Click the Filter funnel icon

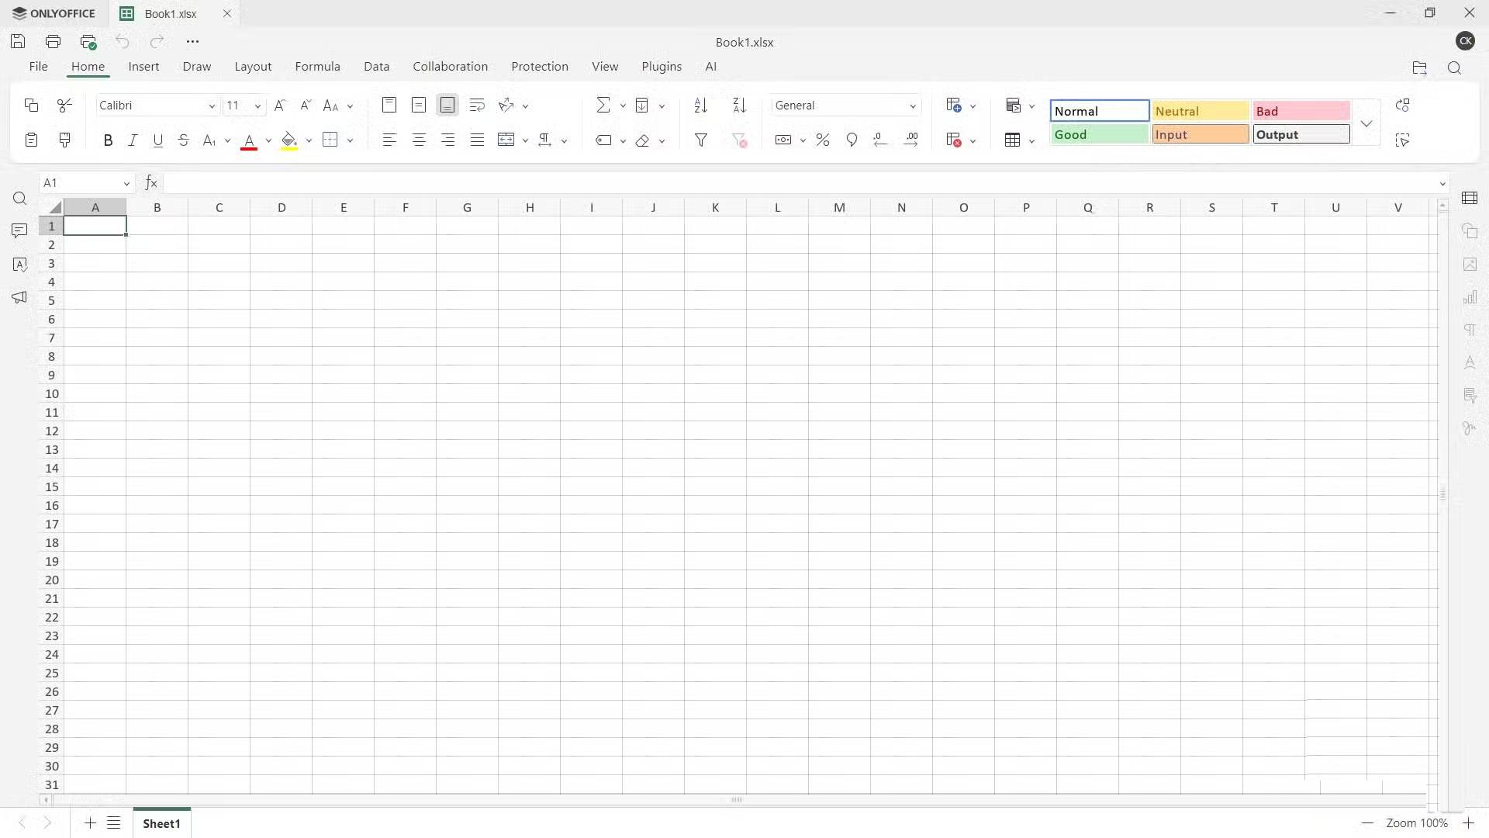[x=700, y=140]
